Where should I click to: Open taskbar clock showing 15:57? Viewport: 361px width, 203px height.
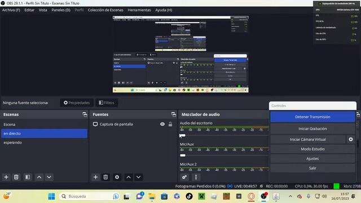(x=340, y=196)
